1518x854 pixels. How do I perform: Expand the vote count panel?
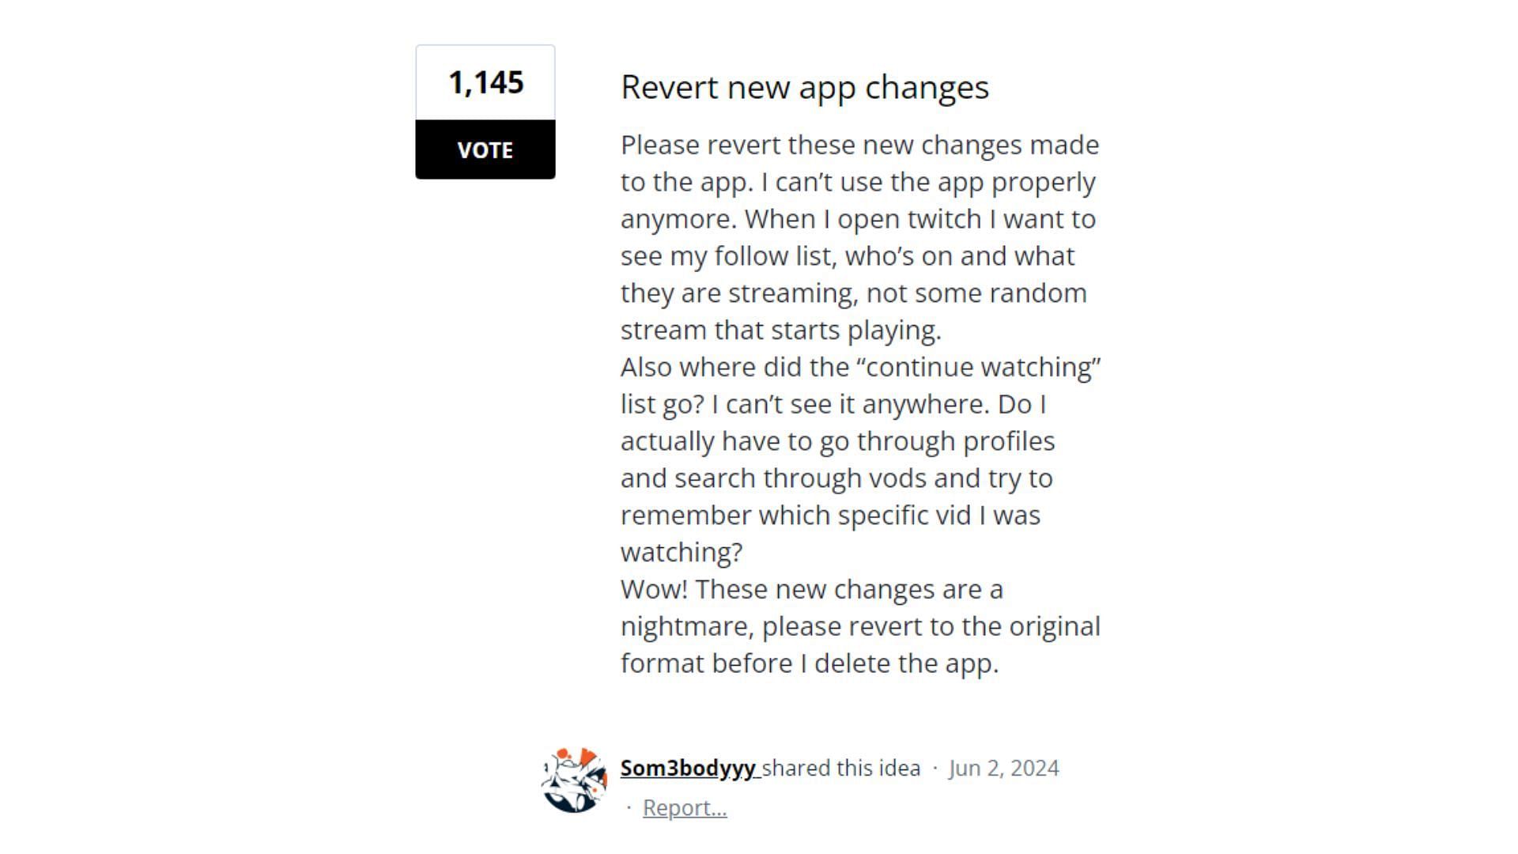click(x=485, y=81)
